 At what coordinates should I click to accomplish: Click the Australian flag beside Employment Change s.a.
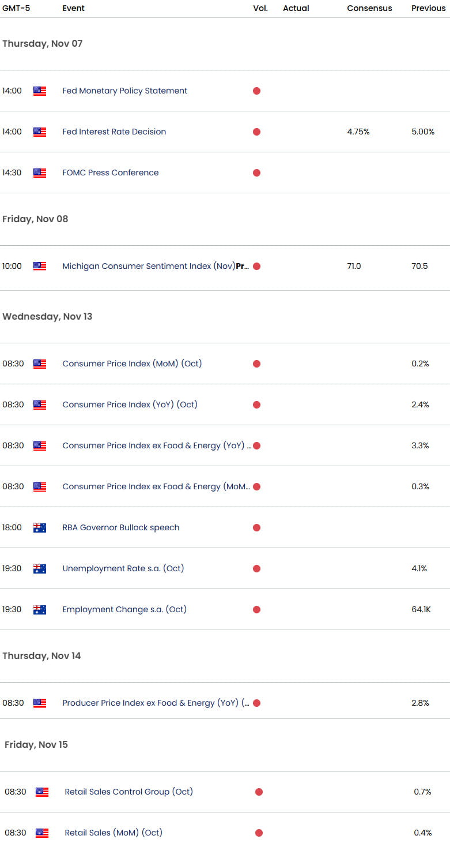click(x=39, y=609)
